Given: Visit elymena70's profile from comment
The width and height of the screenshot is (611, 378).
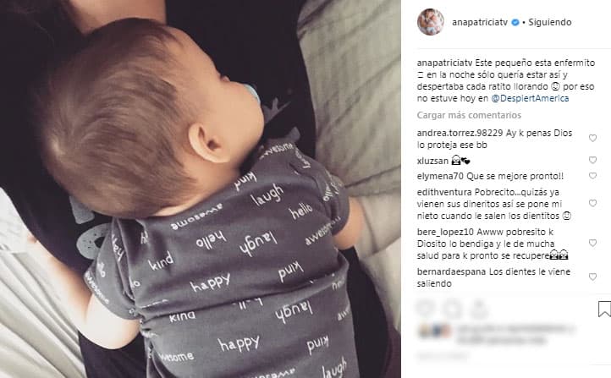Looking at the screenshot, I should [440, 176].
